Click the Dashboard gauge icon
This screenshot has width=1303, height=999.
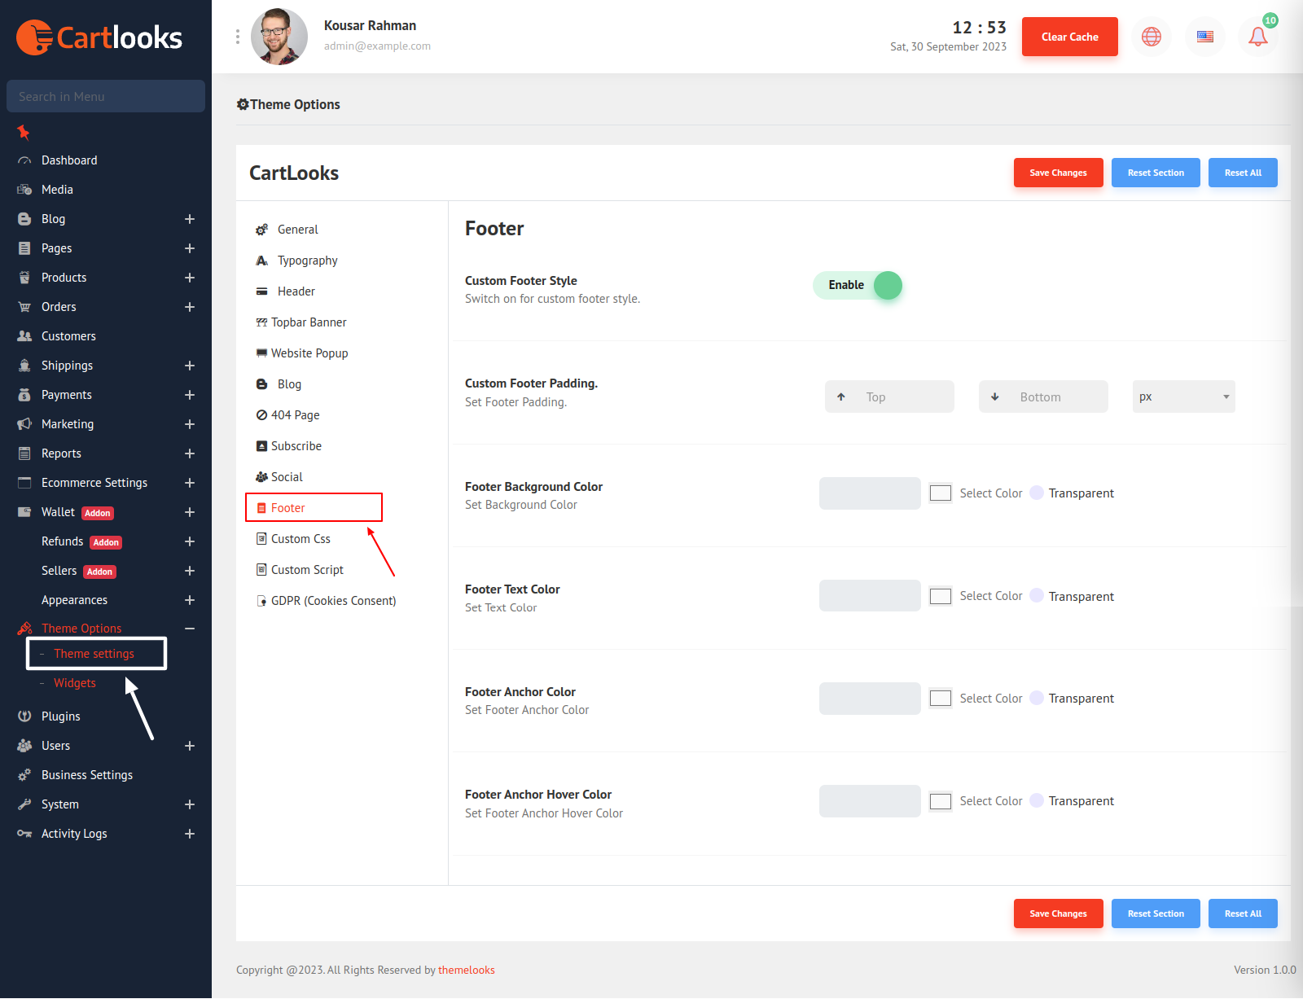tap(24, 160)
